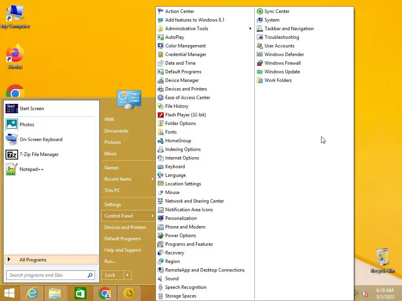Image resolution: width=402 pixels, height=301 pixels.
Task: Click the Windows Update icon
Action: 260,72
